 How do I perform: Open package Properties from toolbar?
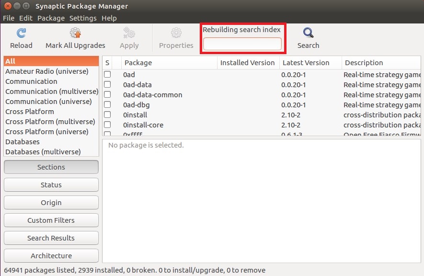click(176, 38)
